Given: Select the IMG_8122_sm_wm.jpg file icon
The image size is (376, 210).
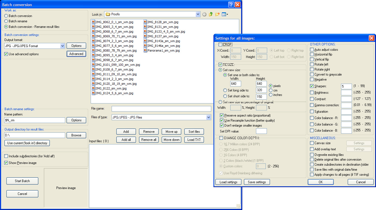Looking at the screenshot, I should tap(94, 88).
